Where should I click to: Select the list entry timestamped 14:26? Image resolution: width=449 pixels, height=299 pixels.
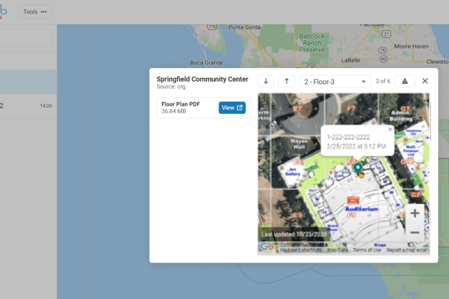tap(28, 106)
